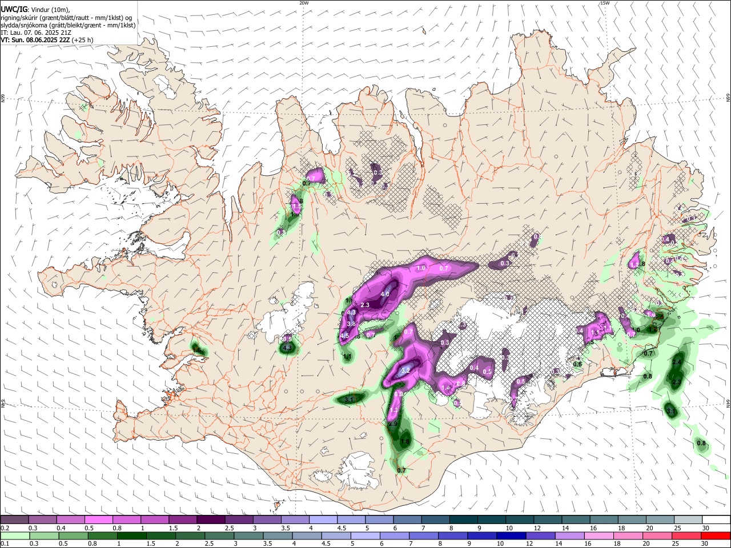Click the header text 'UWC/IG: Vindur (10m),'
Viewport: 731px width, 548px height.
click(35, 10)
